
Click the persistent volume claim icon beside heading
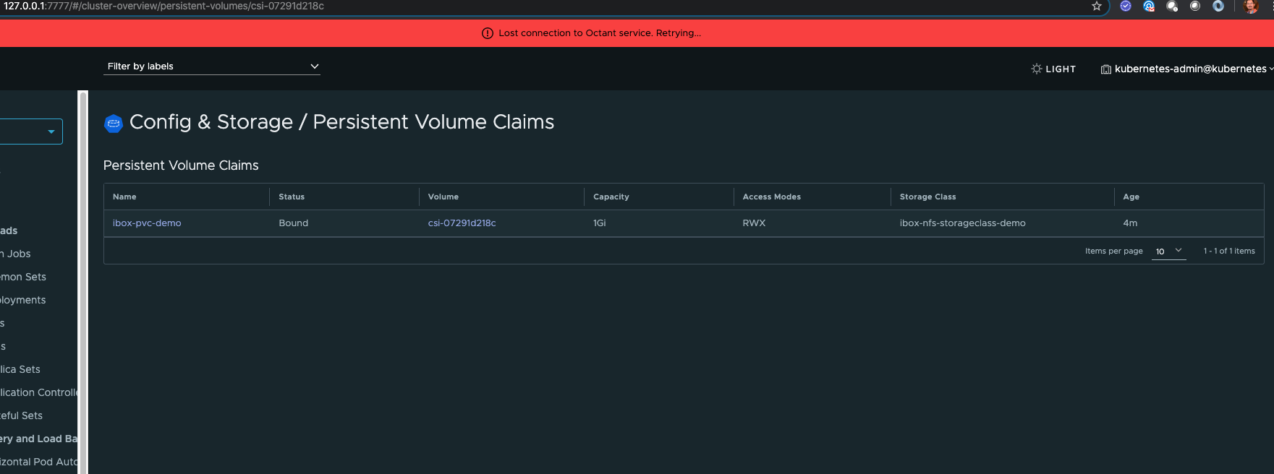click(114, 124)
